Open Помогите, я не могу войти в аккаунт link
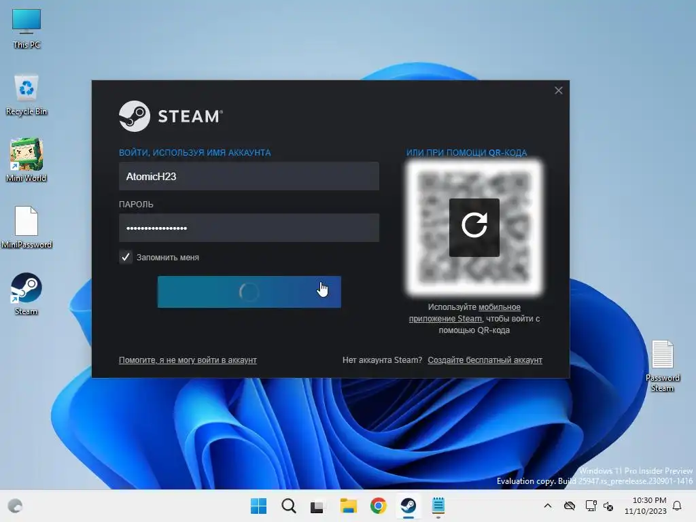 click(x=188, y=360)
